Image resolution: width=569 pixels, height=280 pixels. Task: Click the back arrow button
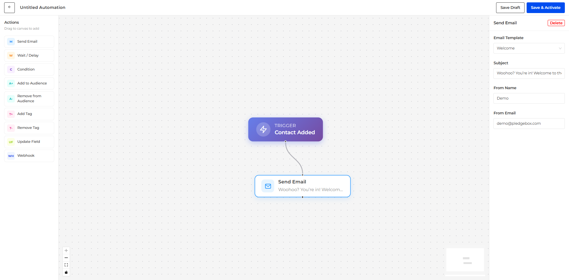tap(9, 7)
